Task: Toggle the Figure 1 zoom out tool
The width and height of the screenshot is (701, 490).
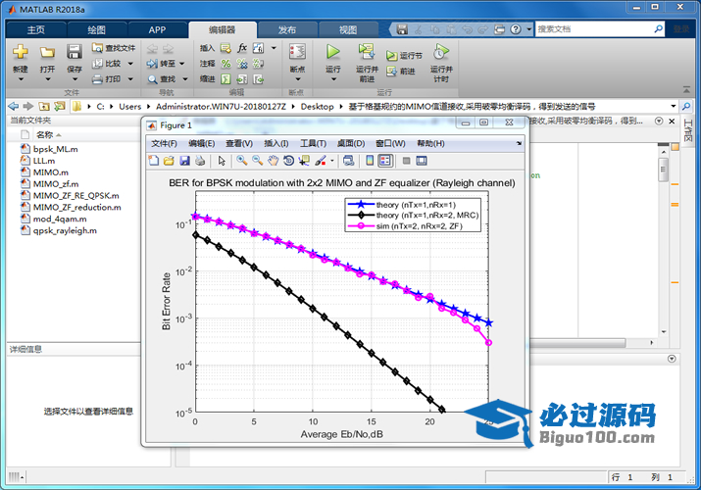Action: (x=258, y=161)
